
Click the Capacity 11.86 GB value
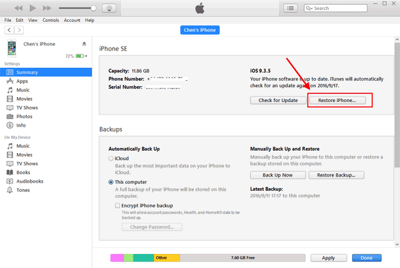(x=141, y=71)
